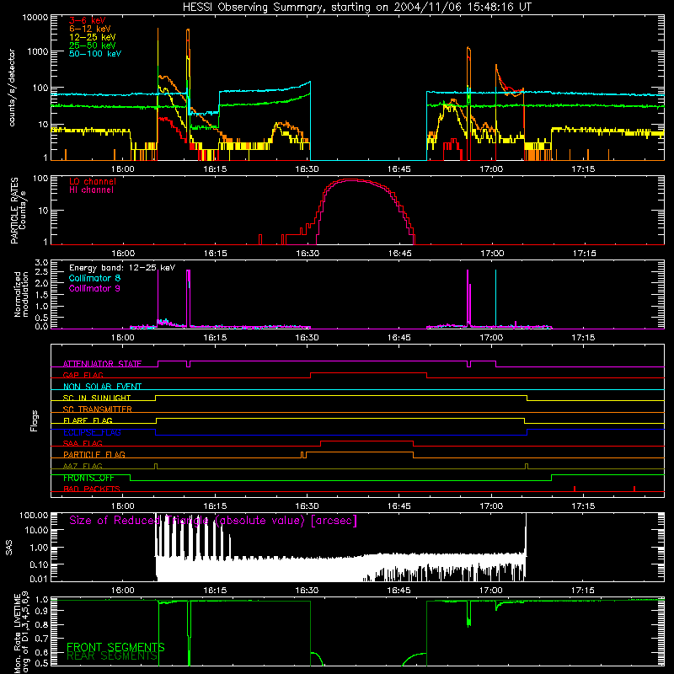Click the "17:00" time label under the modulation panel
Image resolution: width=674 pixels, height=674 pixels.
(491, 338)
